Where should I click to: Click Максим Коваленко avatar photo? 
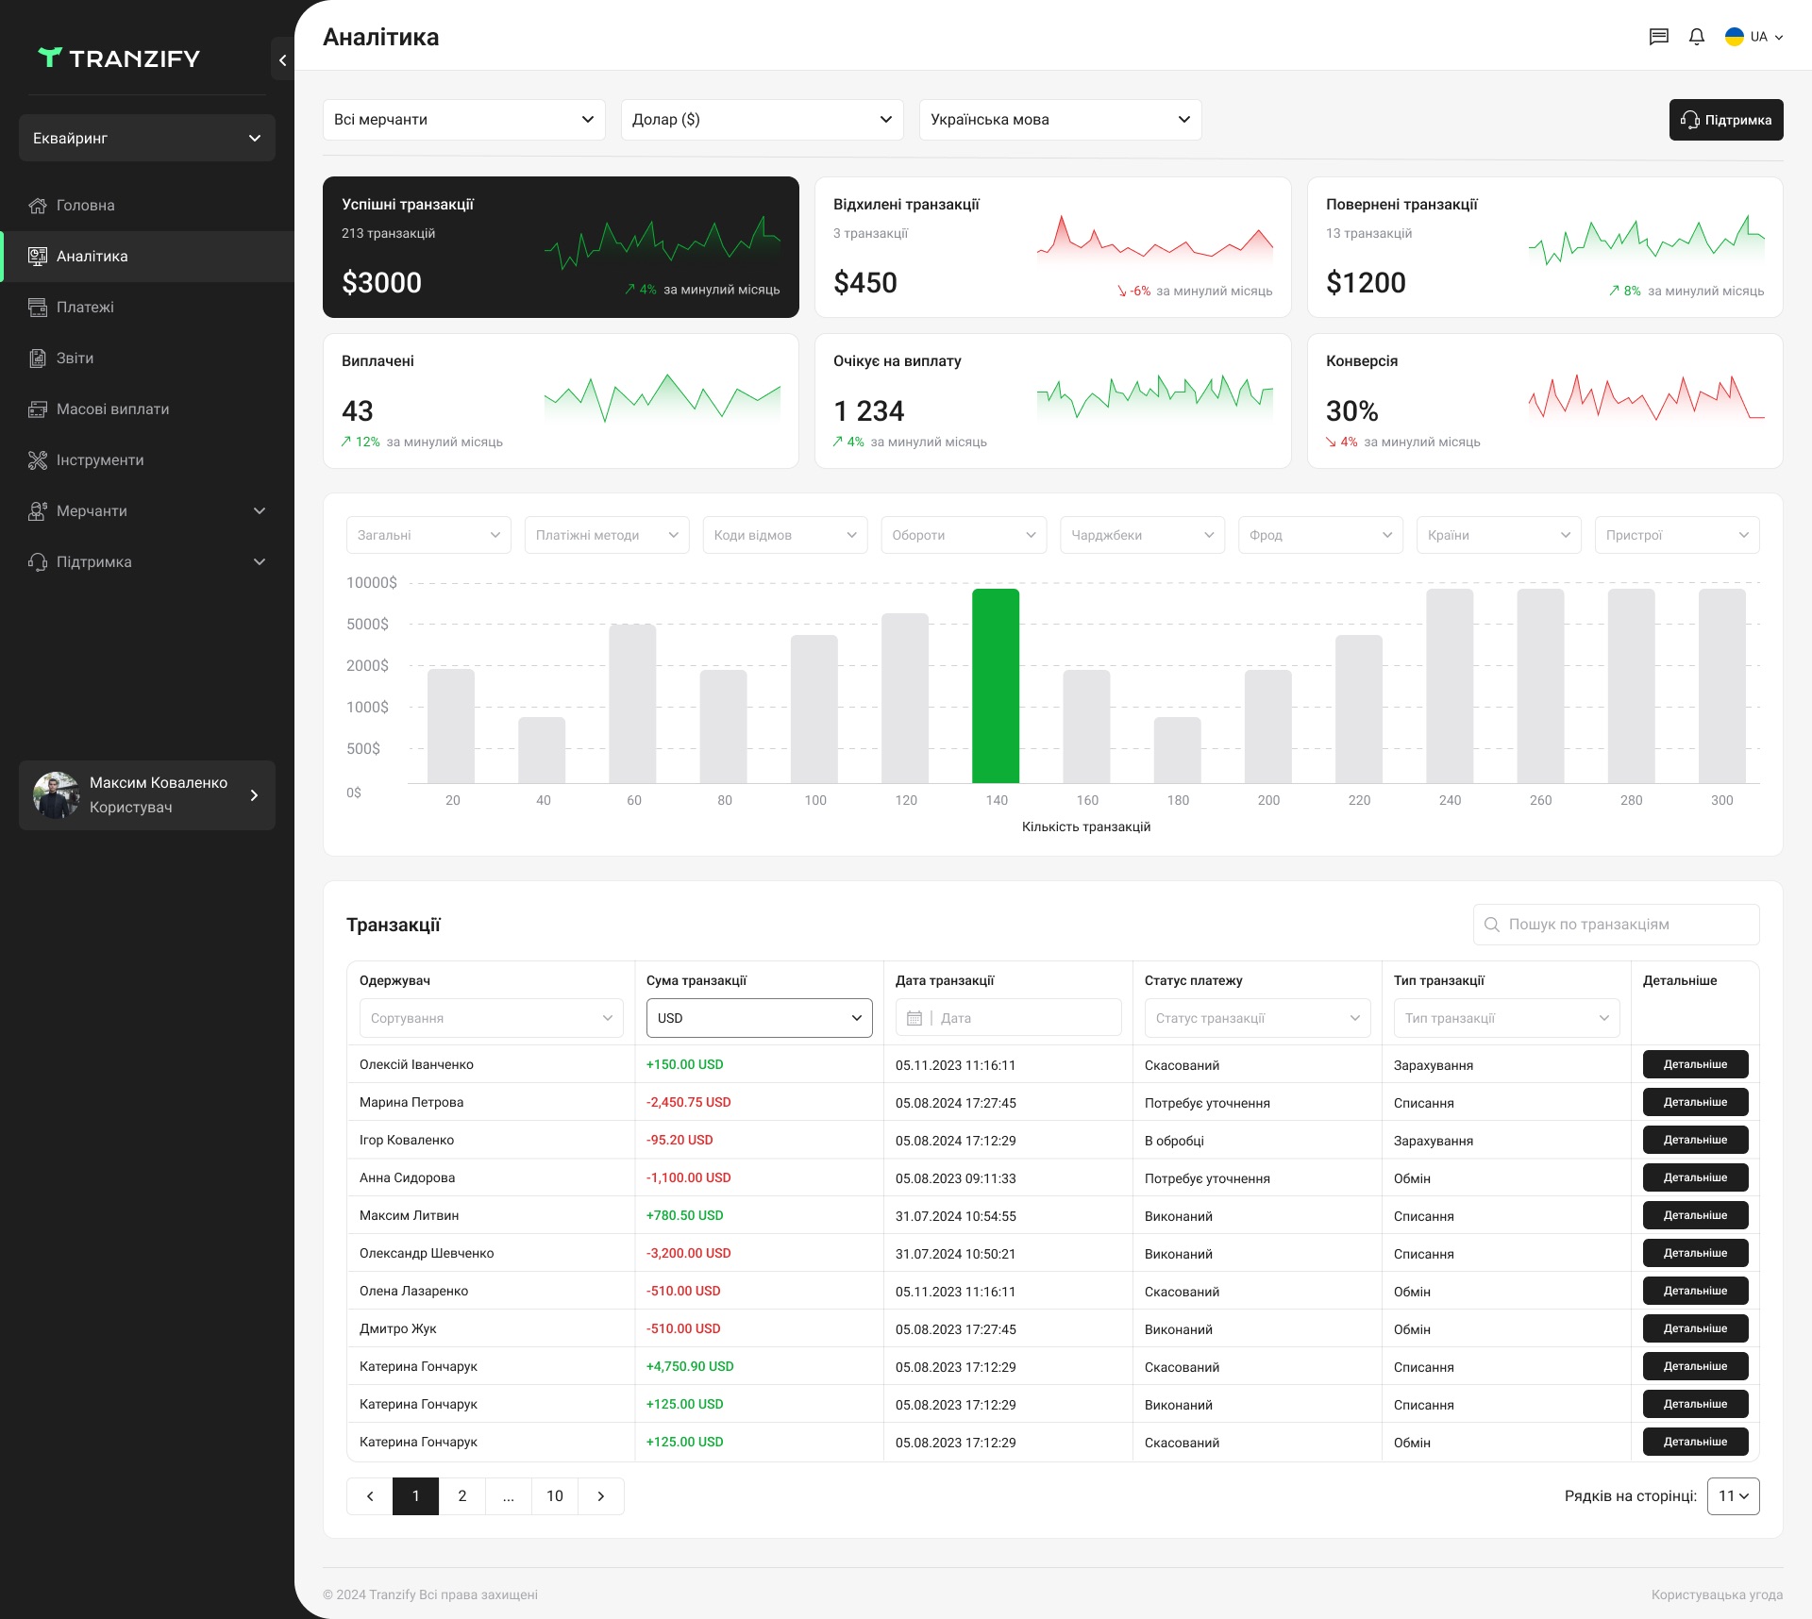[x=57, y=795]
